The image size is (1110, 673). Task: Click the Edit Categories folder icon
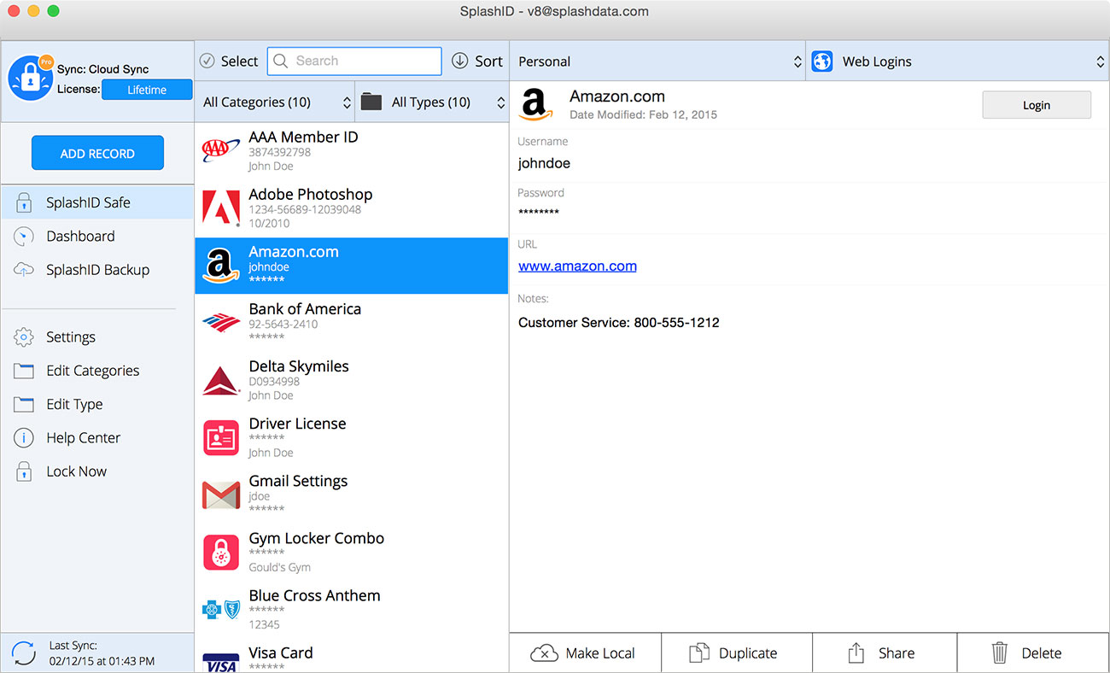[23, 371]
